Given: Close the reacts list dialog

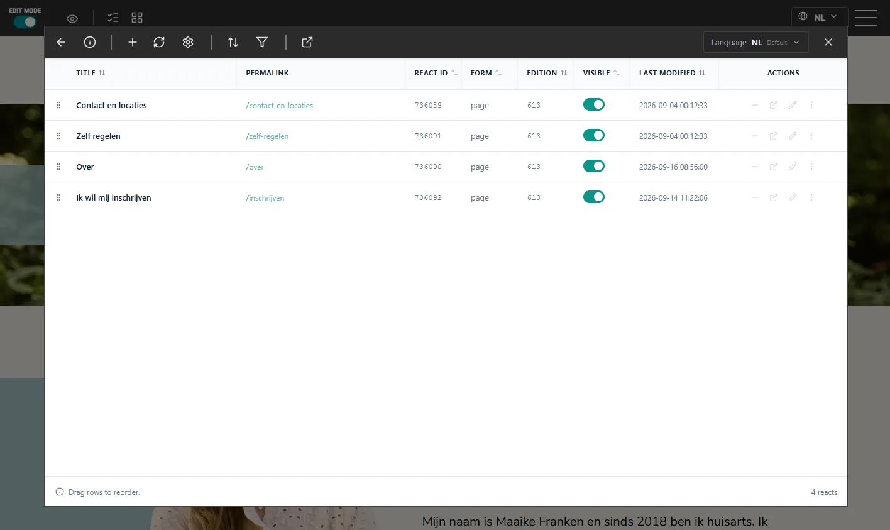Looking at the screenshot, I should coord(828,42).
